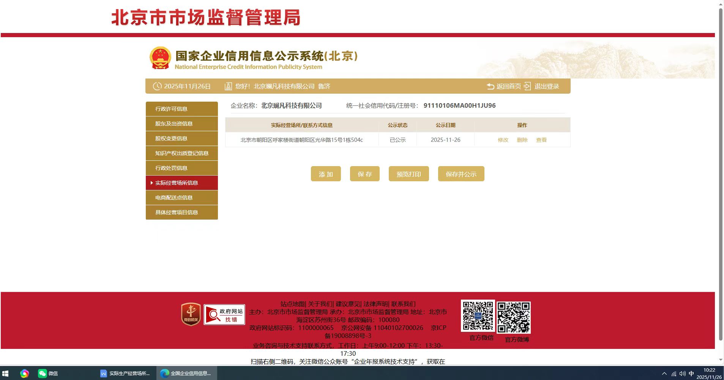Open the colorful browser icon in taskbar
Image resolution: width=724 pixels, height=380 pixels.
[25, 374]
